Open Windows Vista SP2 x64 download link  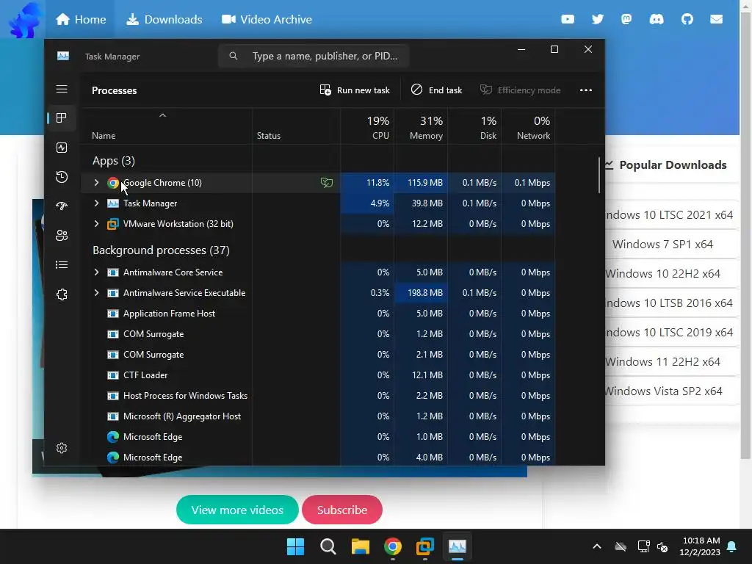coord(663,391)
